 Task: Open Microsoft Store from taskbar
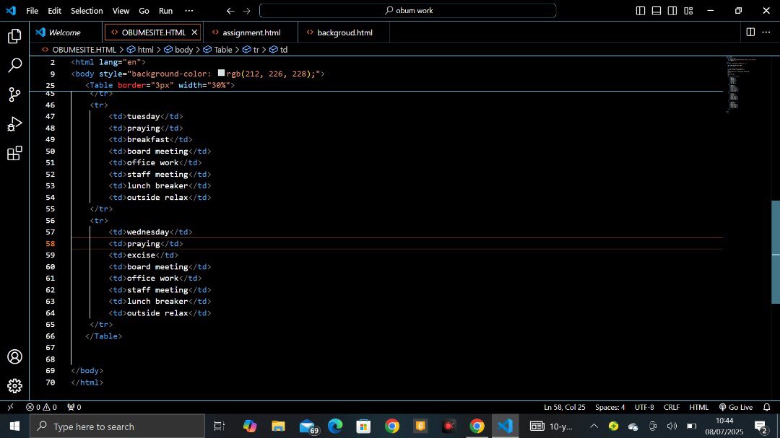(363, 426)
